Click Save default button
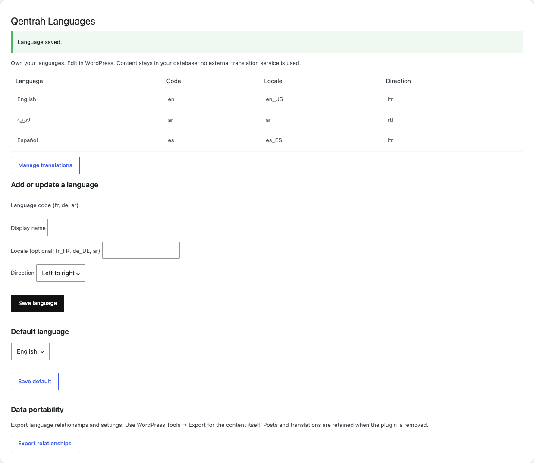 point(35,382)
